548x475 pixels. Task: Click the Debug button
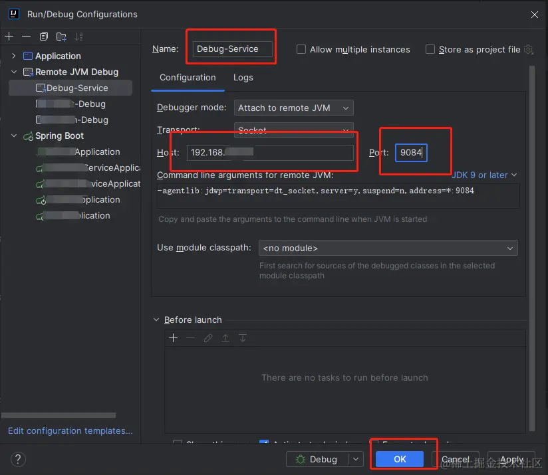[x=317, y=459]
